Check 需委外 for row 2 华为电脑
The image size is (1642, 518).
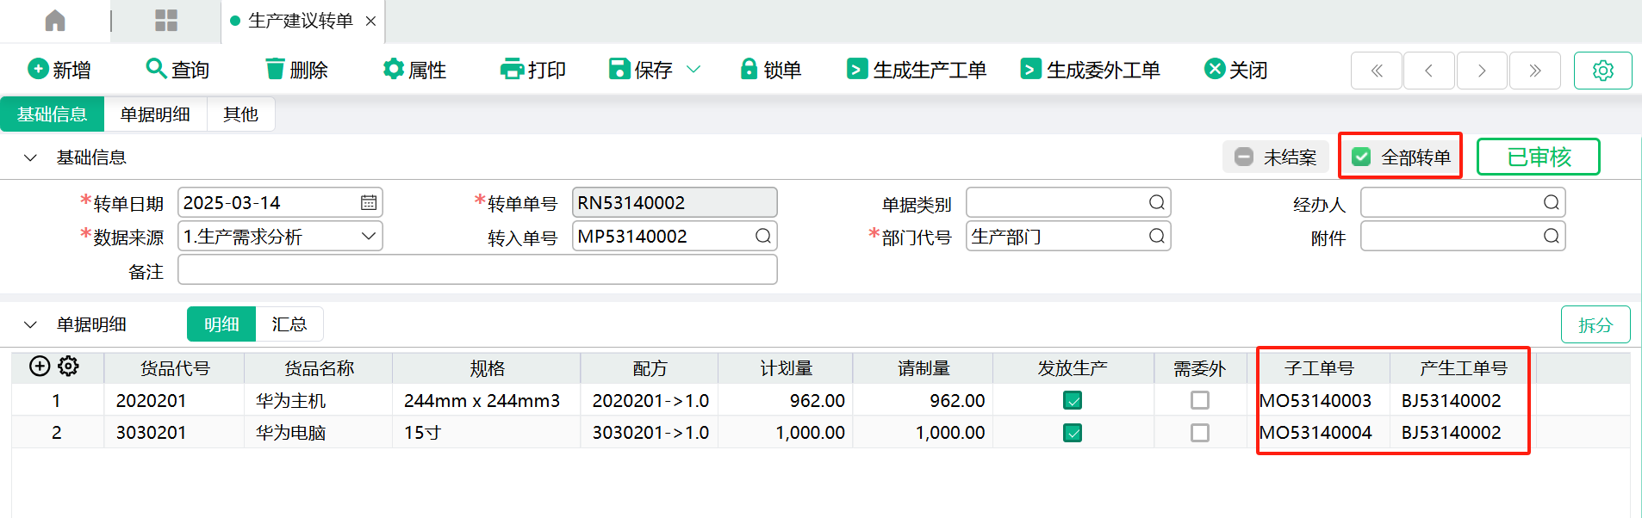coord(1199,433)
